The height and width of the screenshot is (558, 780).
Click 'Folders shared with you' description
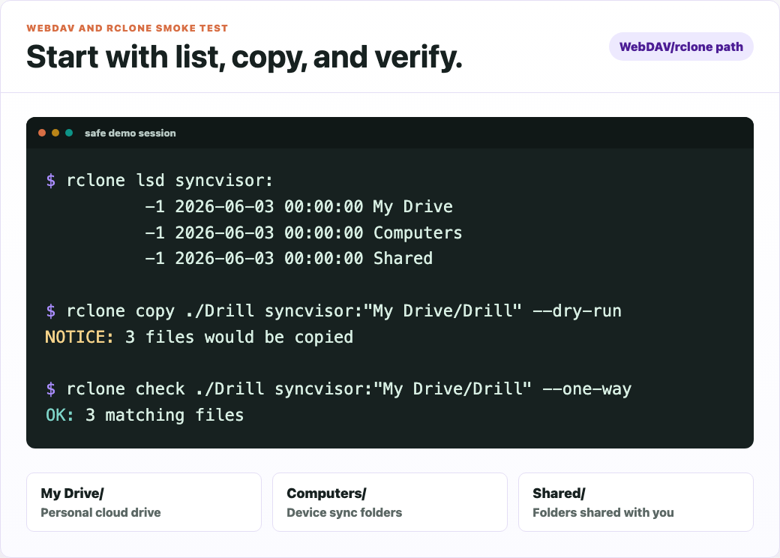[x=604, y=513]
